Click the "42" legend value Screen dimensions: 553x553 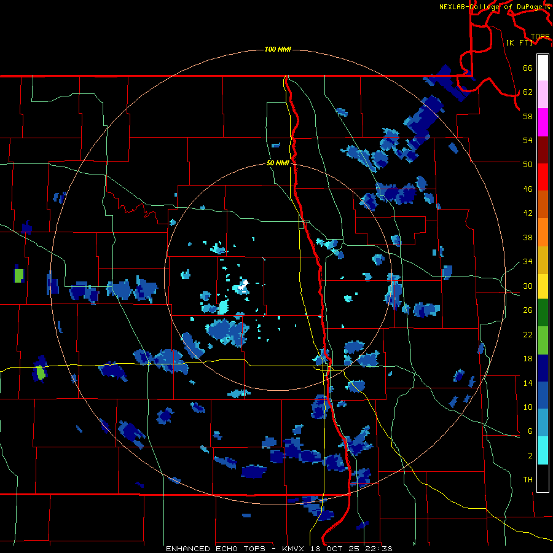pyautogui.click(x=528, y=213)
